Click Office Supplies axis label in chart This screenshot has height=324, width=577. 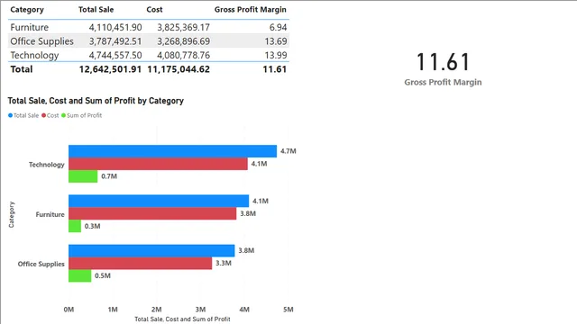[41, 264]
